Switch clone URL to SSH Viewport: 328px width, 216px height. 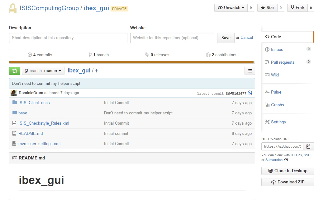tap(307, 155)
